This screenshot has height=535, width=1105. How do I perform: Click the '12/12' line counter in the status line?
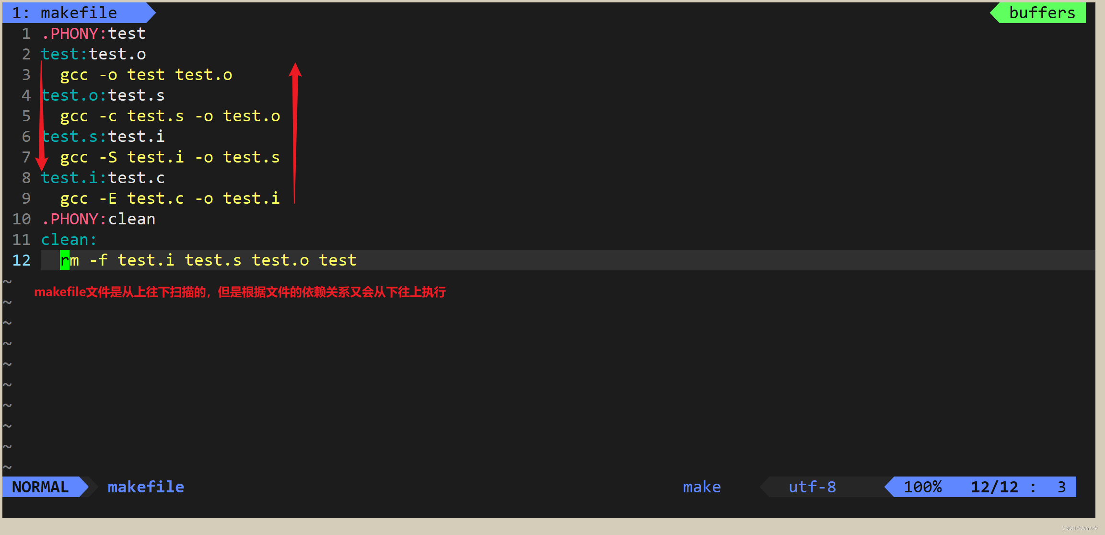[994, 487]
